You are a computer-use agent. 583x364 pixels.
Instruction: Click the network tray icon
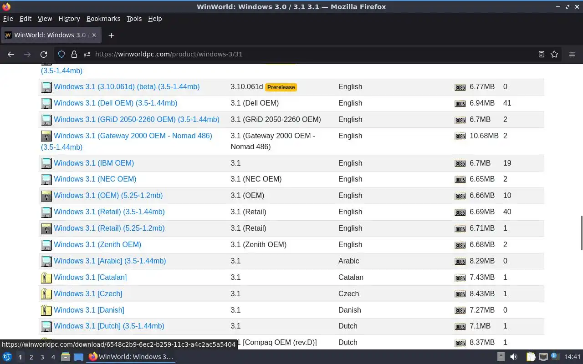tap(543, 357)
